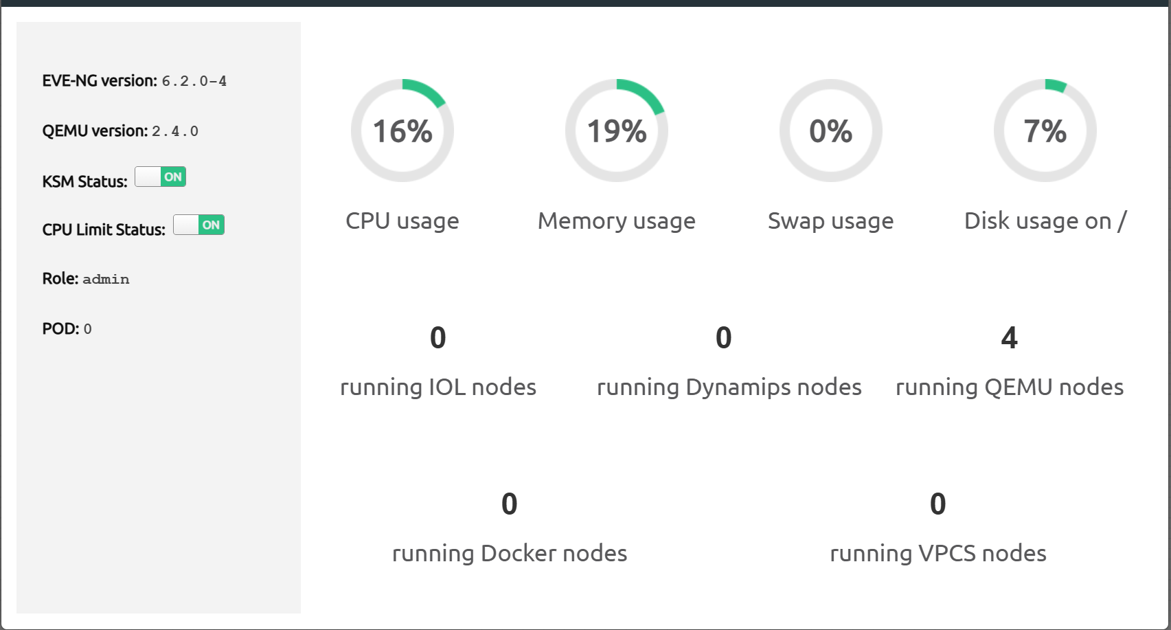The width and height of the screenshot is (1171, 630).
Task: Click the number 4 for QEMU nodes
Action: coord(1010,338)
